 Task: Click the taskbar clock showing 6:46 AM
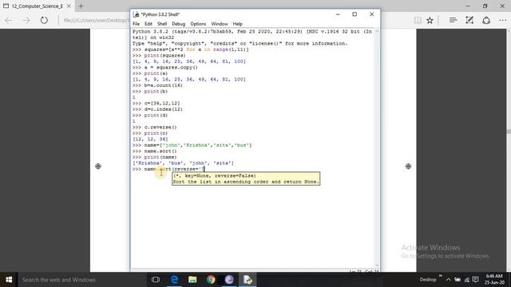click(x=494, y=279)
